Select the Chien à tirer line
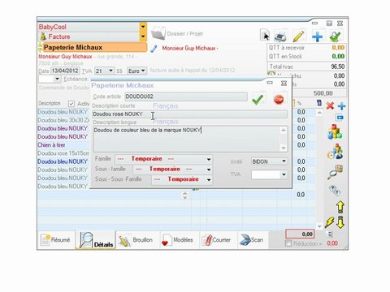This screenshot has height=292, width=390. [51, 145]
